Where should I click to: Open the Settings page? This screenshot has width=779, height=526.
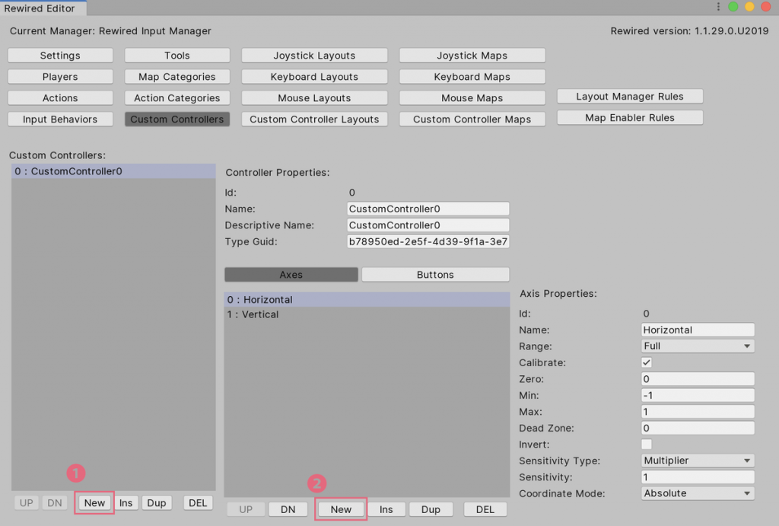[60, 55]
